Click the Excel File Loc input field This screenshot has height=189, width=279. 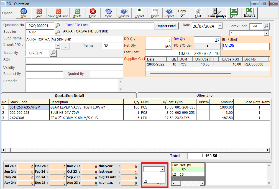click(x=122, y=26)
